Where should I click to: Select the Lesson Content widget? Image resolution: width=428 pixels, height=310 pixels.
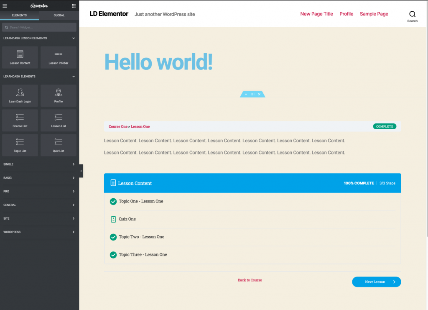[20, 57]
